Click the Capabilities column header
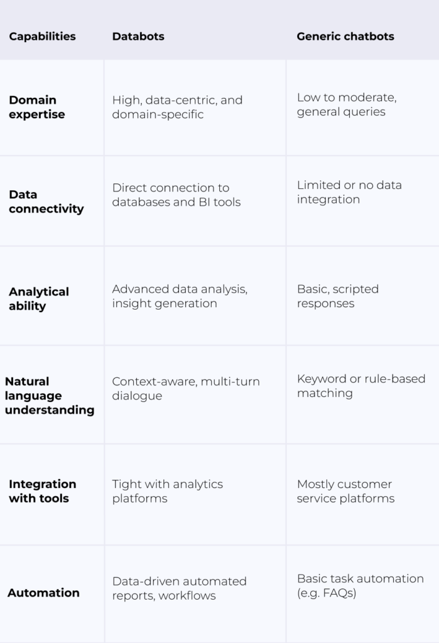 (42, 36)
